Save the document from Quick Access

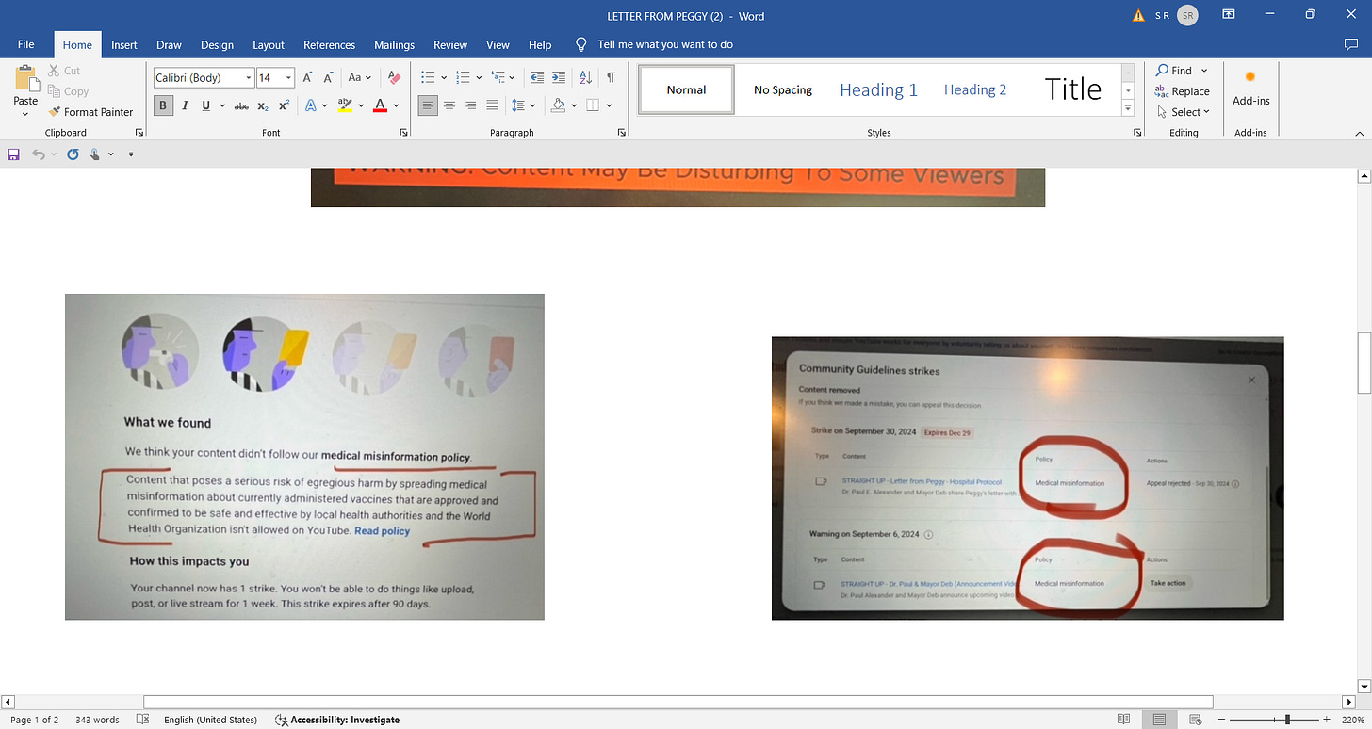(x=13, y=154)
